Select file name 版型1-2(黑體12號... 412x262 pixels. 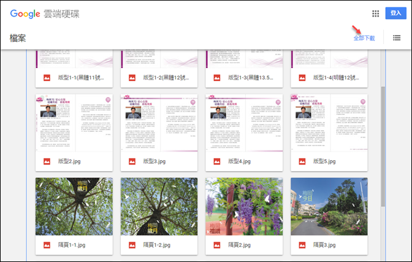(x=166, y=77)
